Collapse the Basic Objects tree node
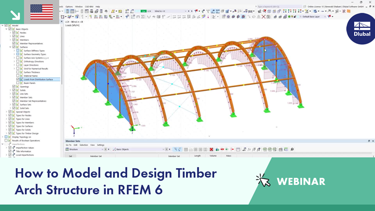375x211 pixels. coord(6,29)
